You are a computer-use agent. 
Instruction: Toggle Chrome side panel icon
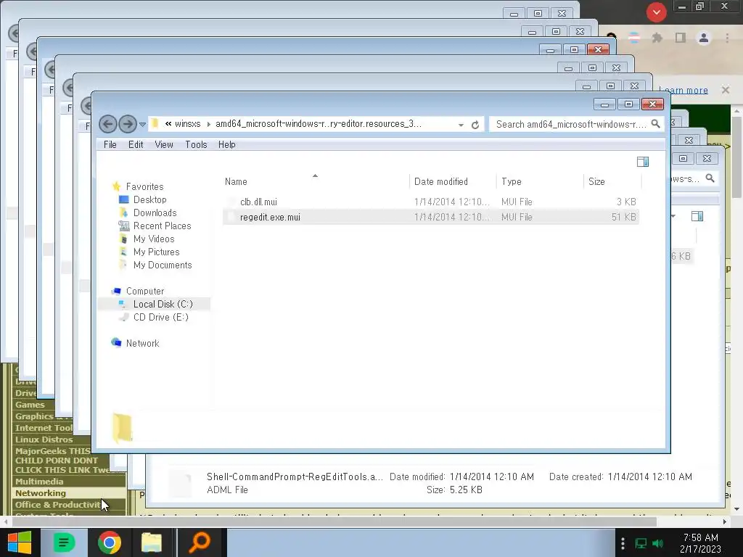click(x=681, y=38)
